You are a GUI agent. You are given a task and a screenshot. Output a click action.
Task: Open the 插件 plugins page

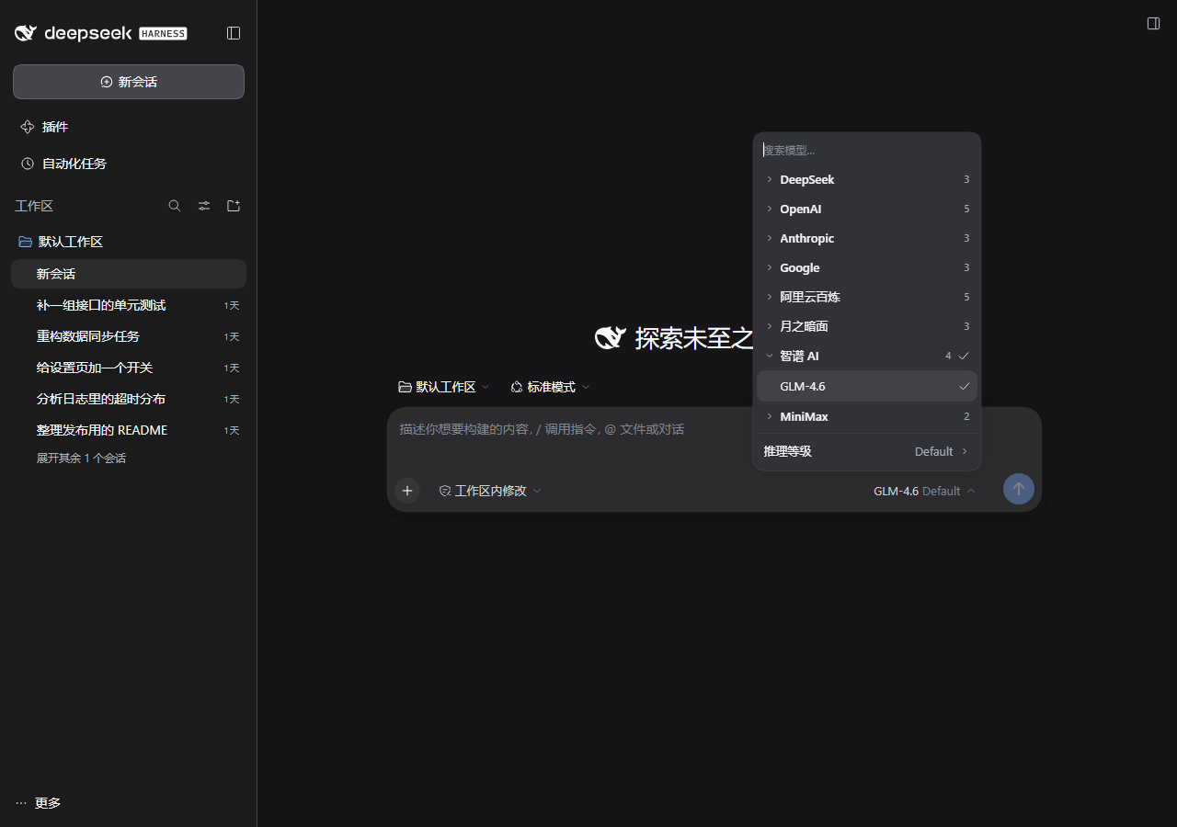(x=129, y=127)
